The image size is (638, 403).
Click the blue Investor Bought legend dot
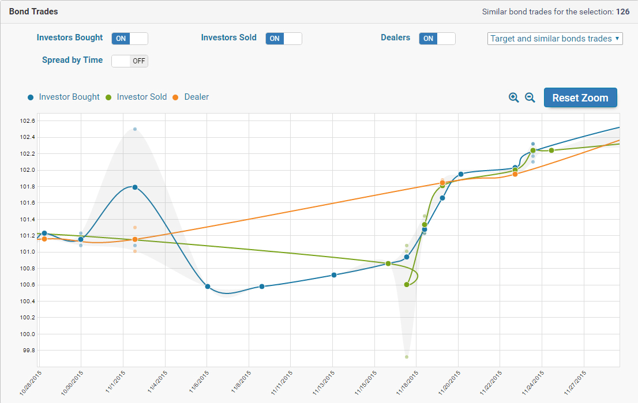point(31,97)
